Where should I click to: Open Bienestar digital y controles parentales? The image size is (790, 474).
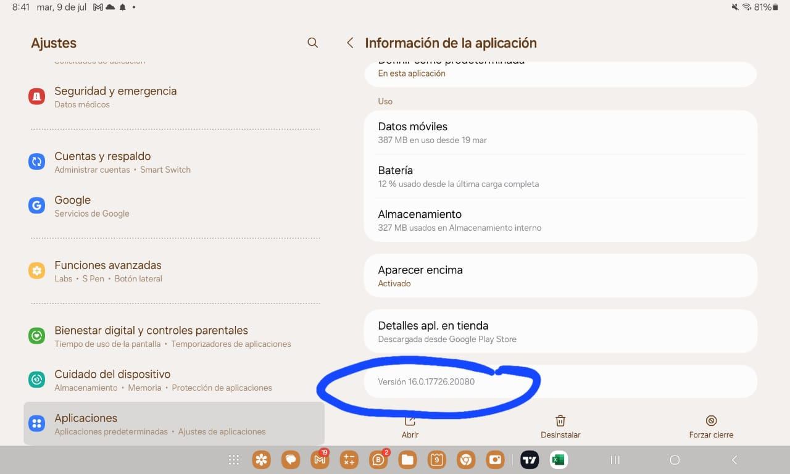click(174, 336)
